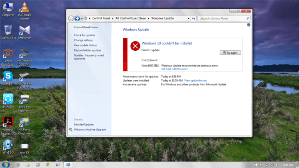Select Windows Update taskbar button
Screen dimensions: 299x168
point(68,165)
